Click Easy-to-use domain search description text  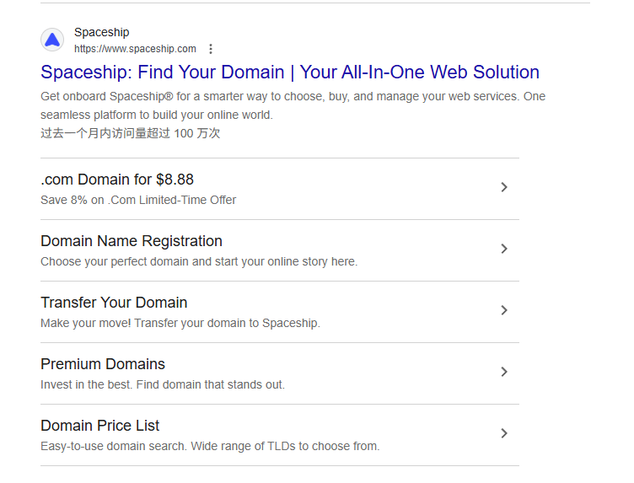[210, 446]
